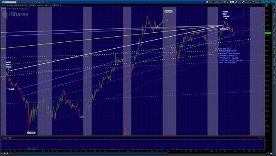Image resolution: width=276 pixels, height=156 pixels.
Task: Click the flask icon next to thinkAI
Action: (x=225, y=2)
